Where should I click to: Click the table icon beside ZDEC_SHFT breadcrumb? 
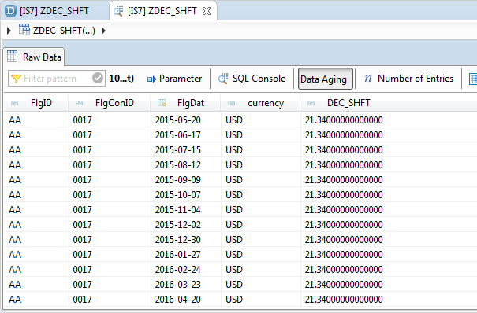point(24,30)
